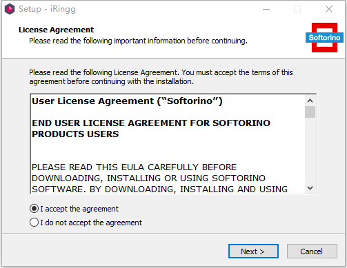Click the "important information before continuing" subtitle
The image size is (347, 268).
coord(181,41)
